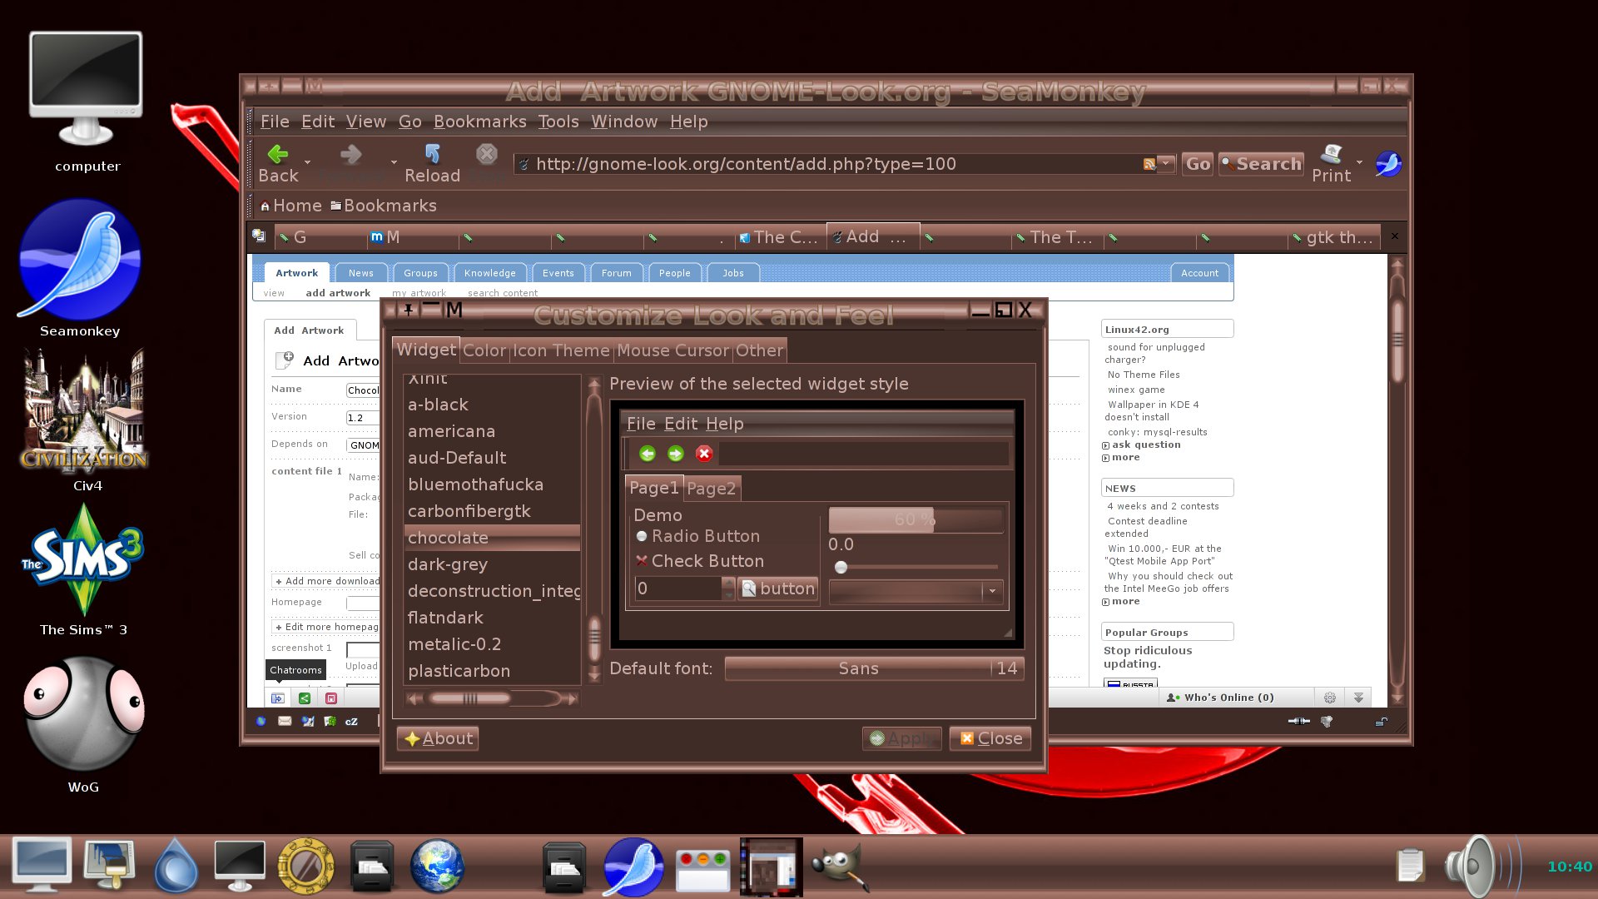Open the Forward button history dropdown arrow
The height and width of the screenshot is (899, 1598).
[394, 162]
